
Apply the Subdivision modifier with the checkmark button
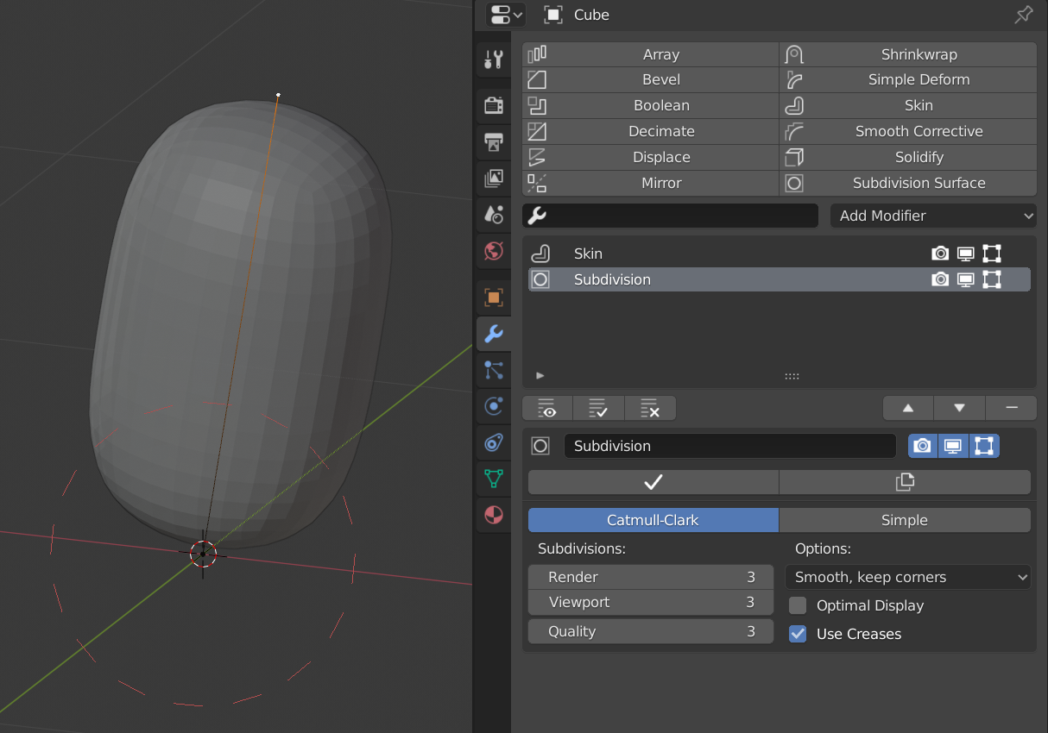click(x=652, y=482)
